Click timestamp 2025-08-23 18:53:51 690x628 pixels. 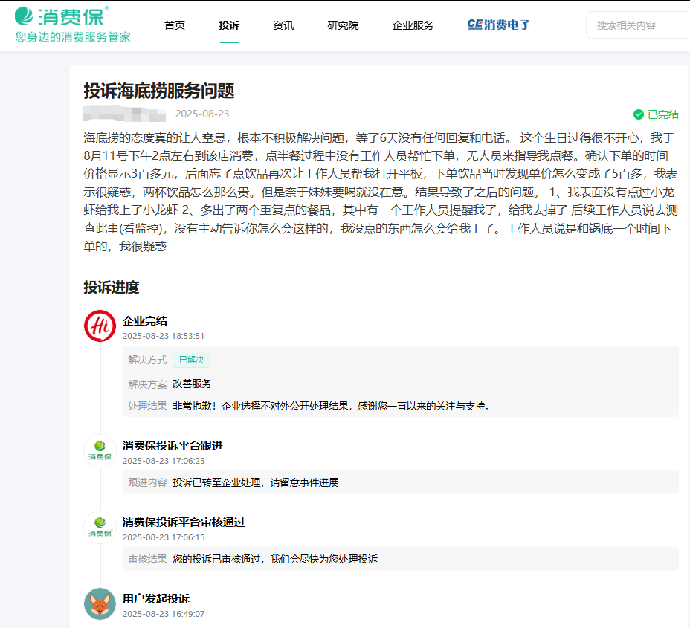[x=164, y=336]
